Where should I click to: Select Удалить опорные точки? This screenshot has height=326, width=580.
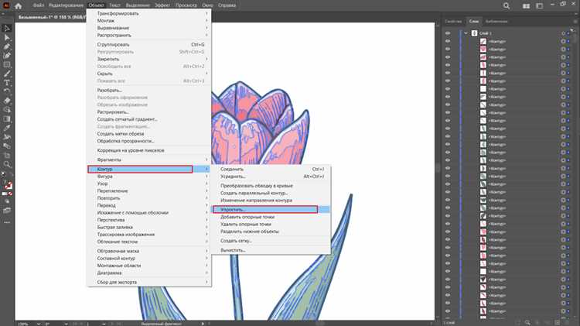271,224
